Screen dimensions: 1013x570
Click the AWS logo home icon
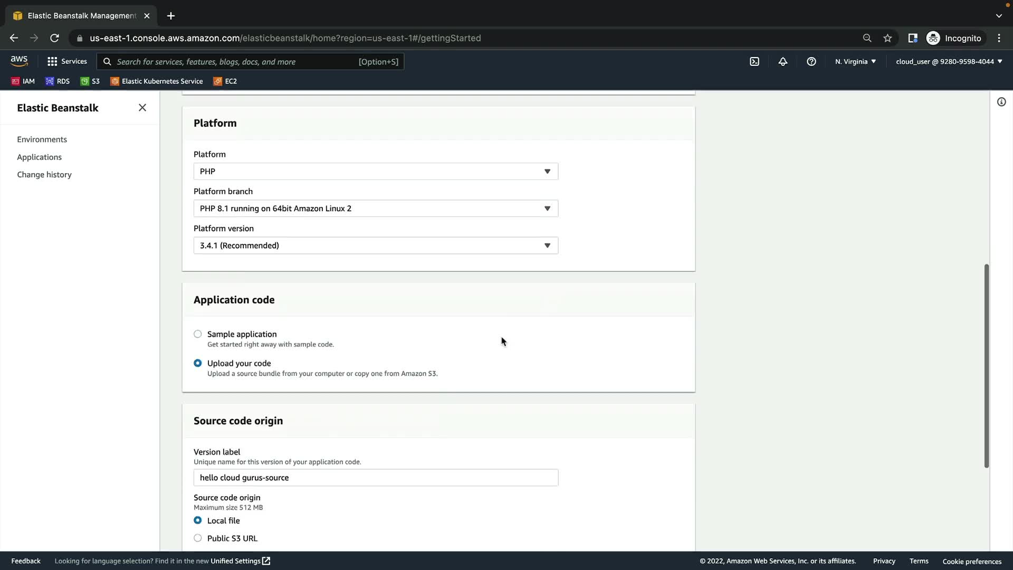coord(19,61)
